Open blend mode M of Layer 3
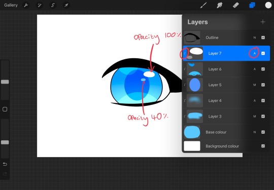274x190 pixels. click(255, 116)
